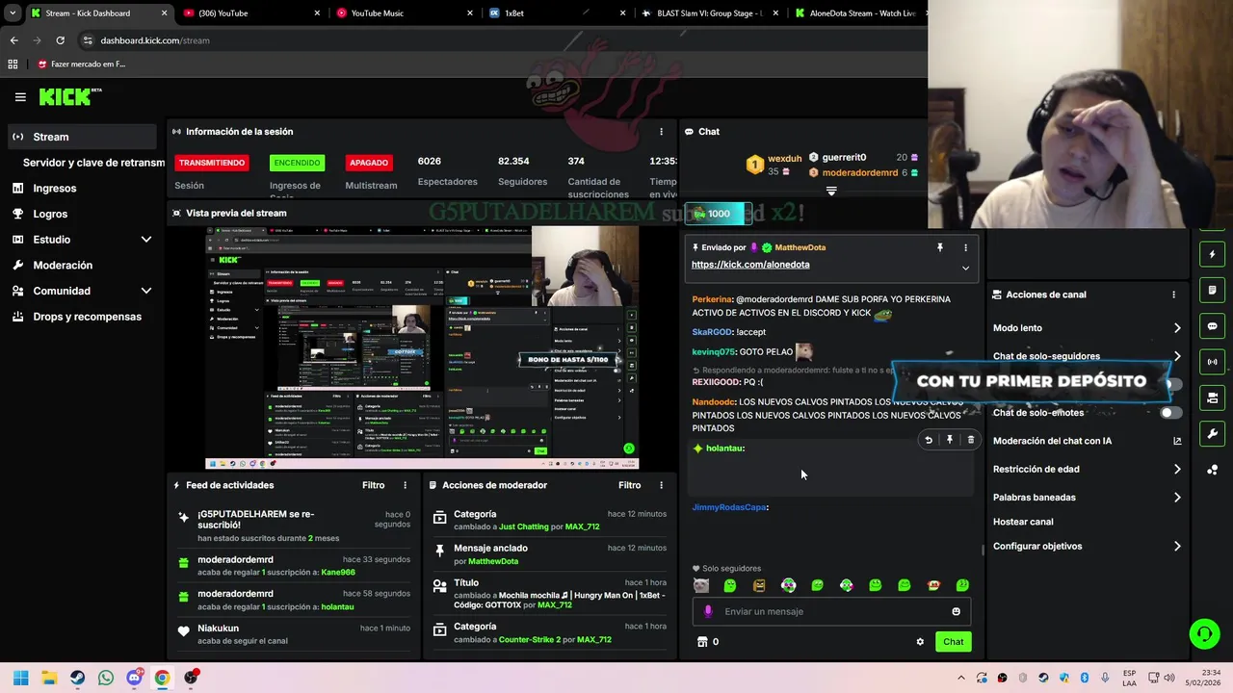Open options menu of Feed de actividades
The image size is (1233, 693).
[405, 485]
